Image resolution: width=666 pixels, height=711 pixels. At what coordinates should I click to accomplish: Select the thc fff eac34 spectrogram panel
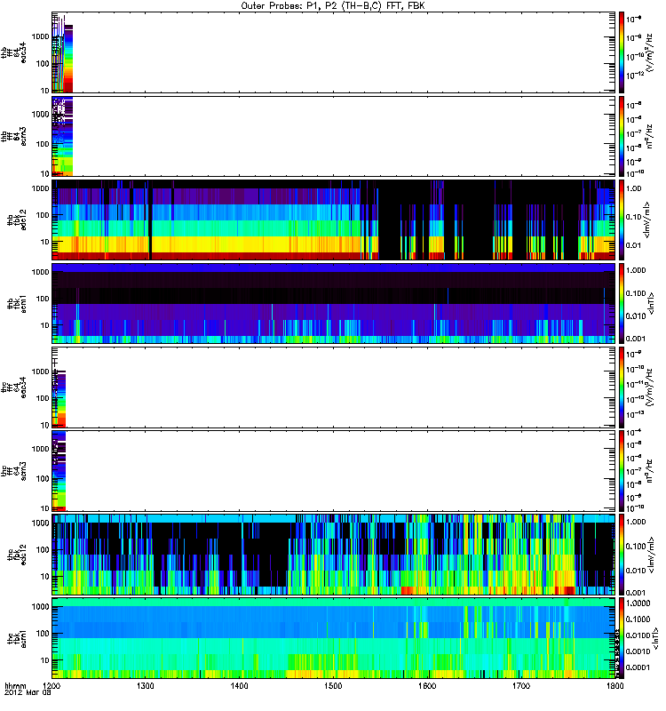tap(334, 387)
